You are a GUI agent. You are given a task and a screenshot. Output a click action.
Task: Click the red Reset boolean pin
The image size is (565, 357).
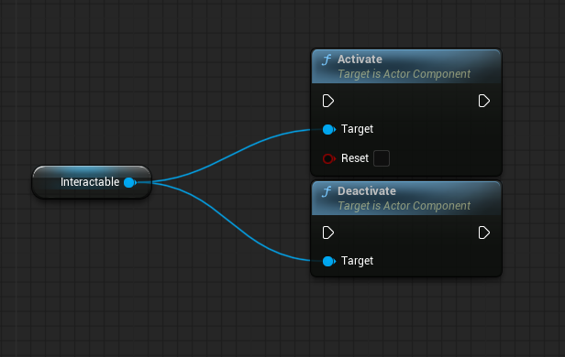[x=328, y=158]
